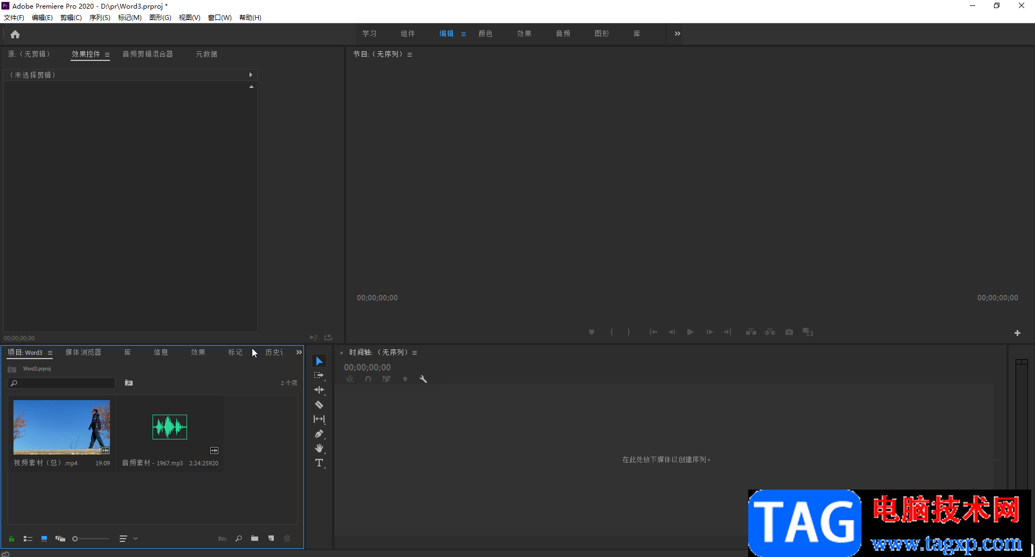
Task: Open 编辑 workspace menu icon
Action: point(464,34)
